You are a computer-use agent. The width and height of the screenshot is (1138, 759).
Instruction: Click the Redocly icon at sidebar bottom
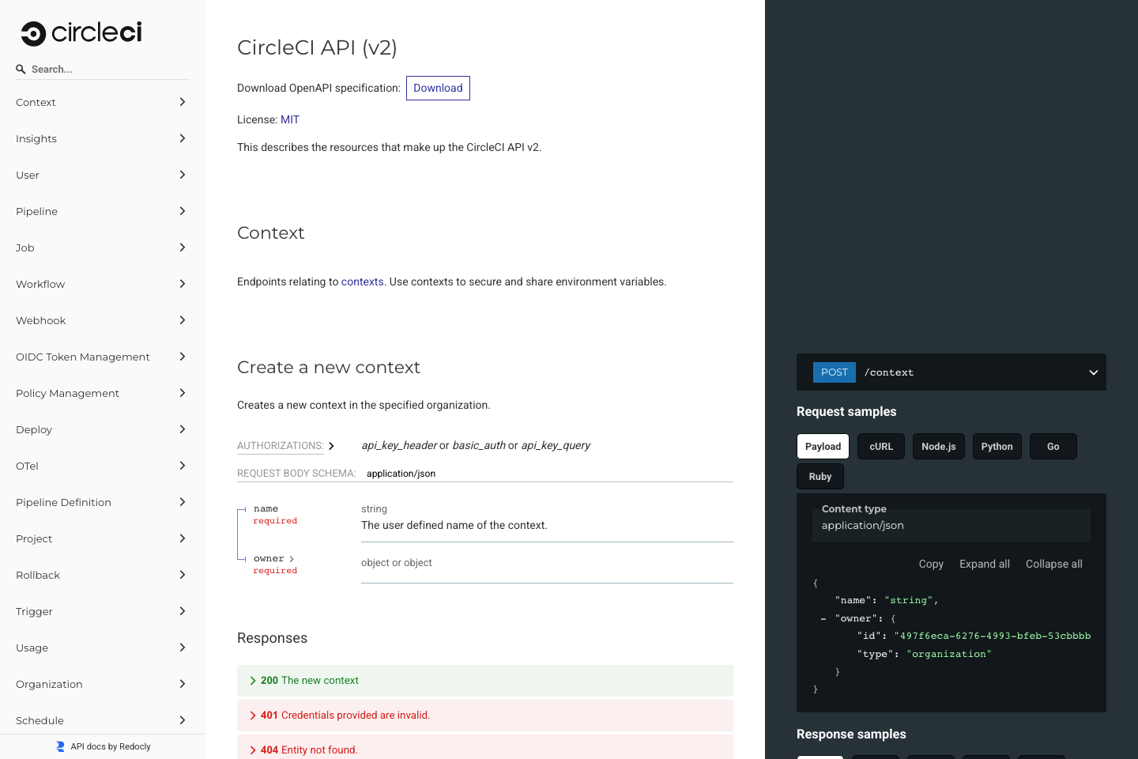[58, 746]
